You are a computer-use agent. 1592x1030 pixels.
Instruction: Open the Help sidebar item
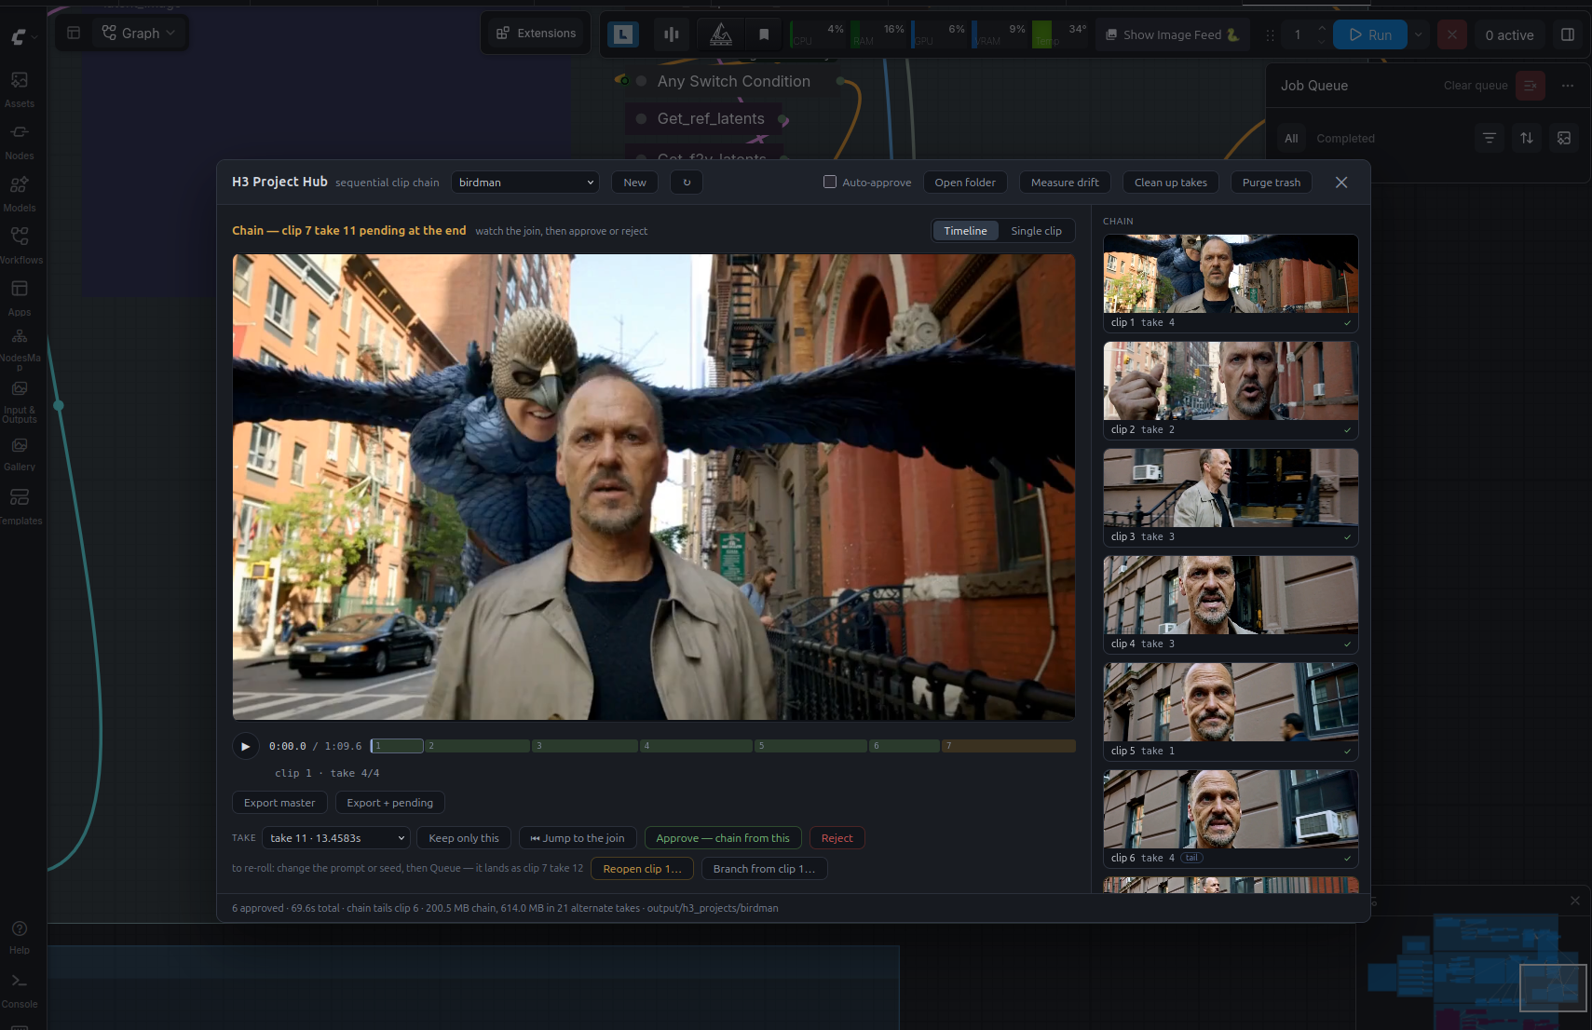20,938
